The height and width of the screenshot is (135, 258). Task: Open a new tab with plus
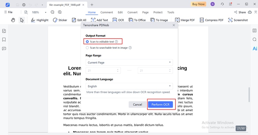coord(92,5)
